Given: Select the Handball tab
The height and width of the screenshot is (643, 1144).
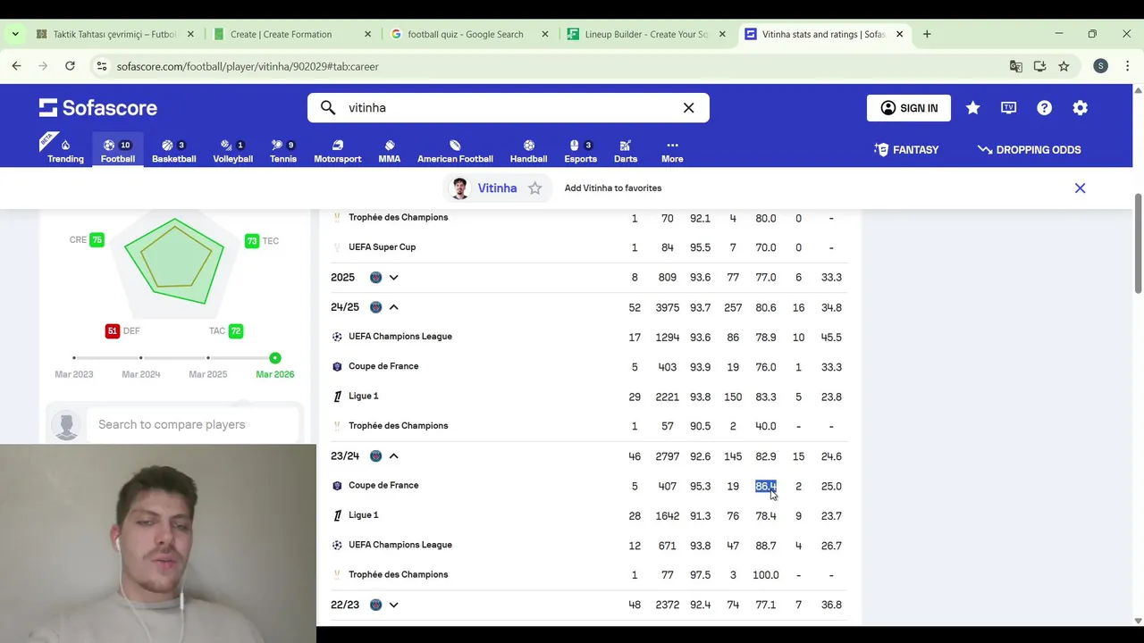Looking at the screenshot, I should tap(528, 150).
